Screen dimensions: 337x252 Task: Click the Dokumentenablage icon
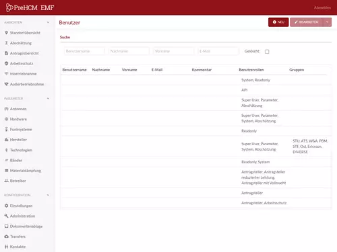6,226
